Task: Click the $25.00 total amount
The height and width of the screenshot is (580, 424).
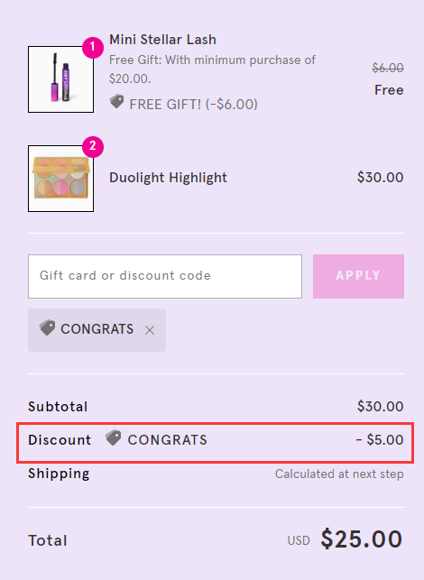Action: pyautogui.click(x=362, y=539)
